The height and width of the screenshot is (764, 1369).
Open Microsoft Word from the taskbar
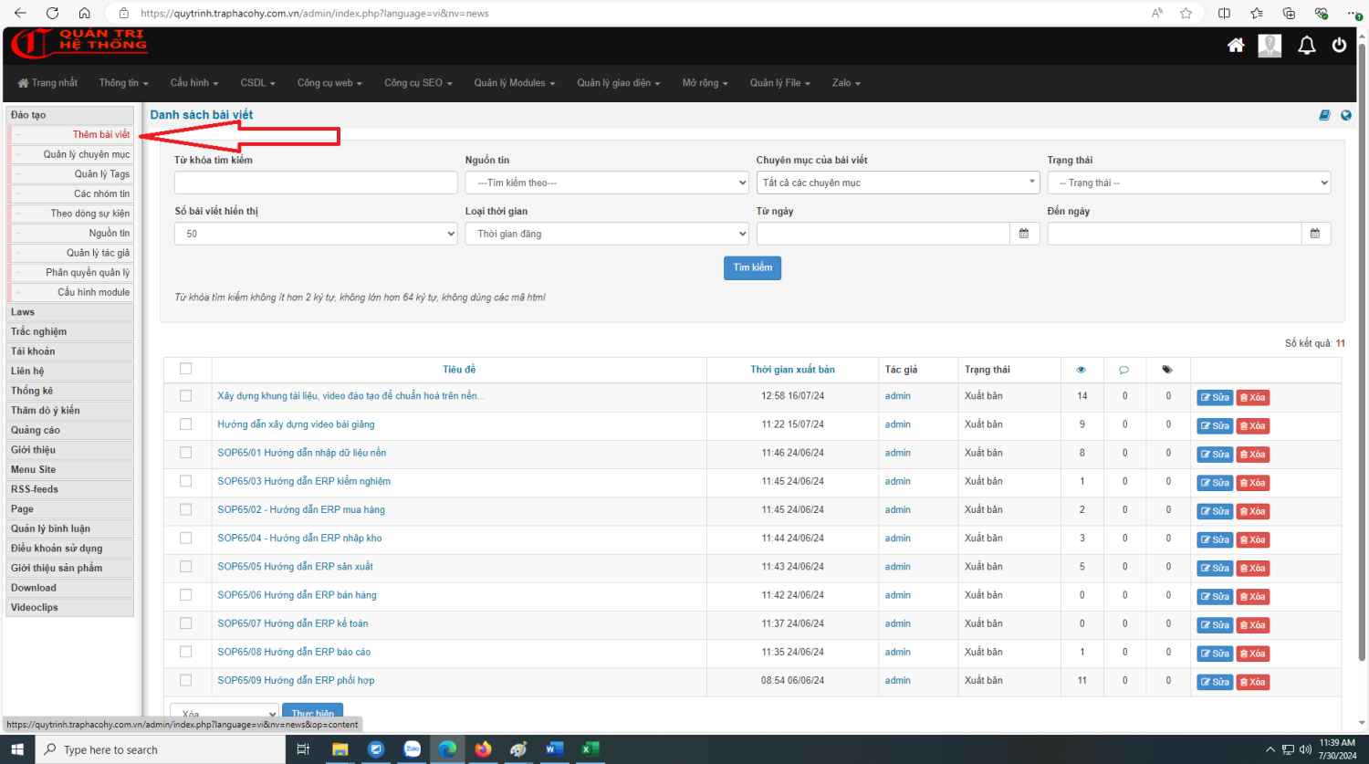click(554, 749)
